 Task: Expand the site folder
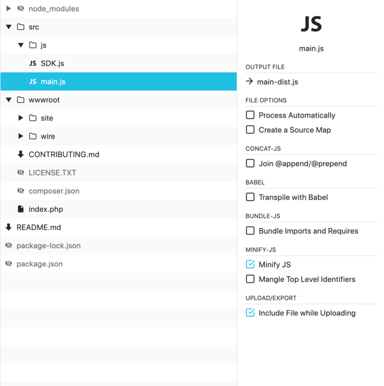[21, 118]
